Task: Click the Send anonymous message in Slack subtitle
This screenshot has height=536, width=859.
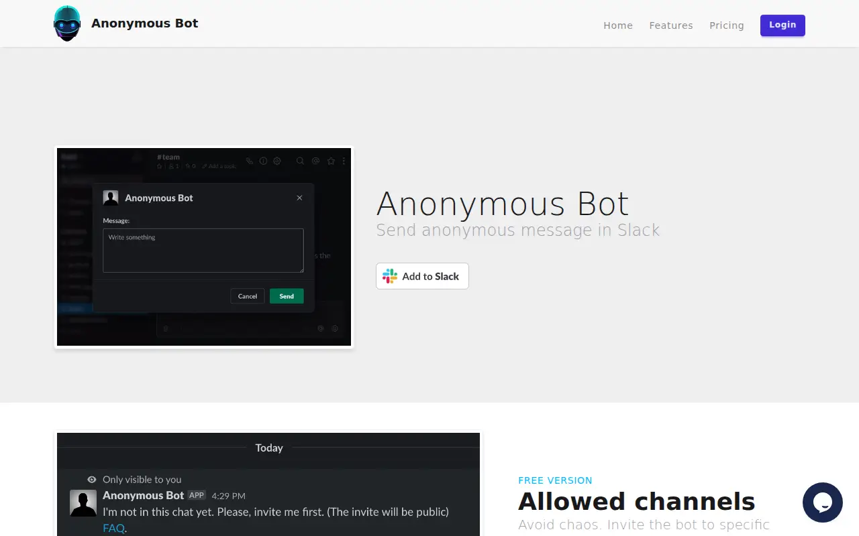Action: tap(517, 230)
